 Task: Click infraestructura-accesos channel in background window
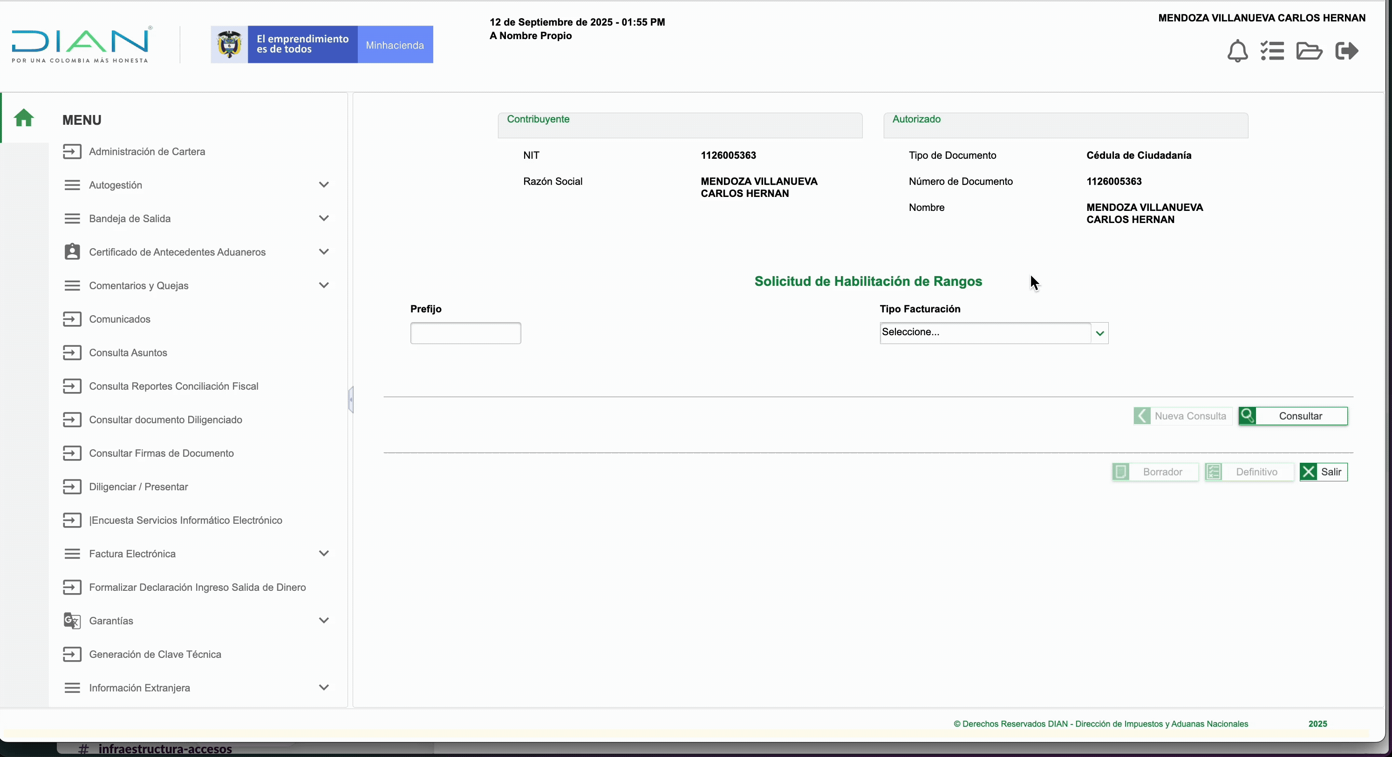pyautogui.click(x=165, y=750)
